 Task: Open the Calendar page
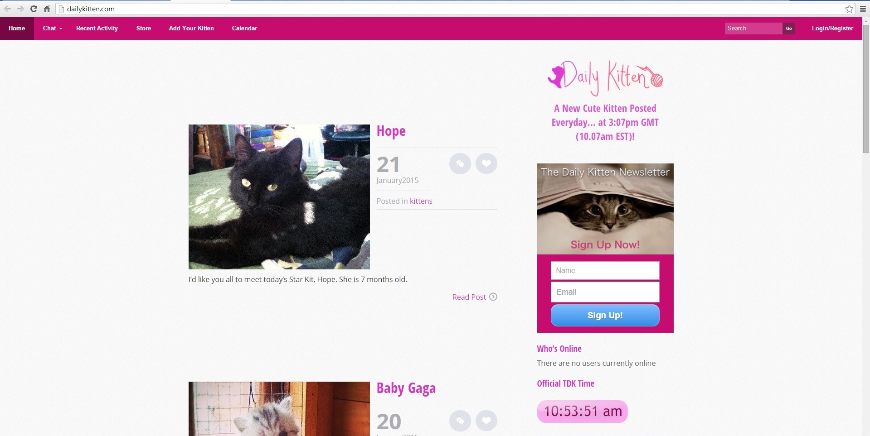pos(244,28)
